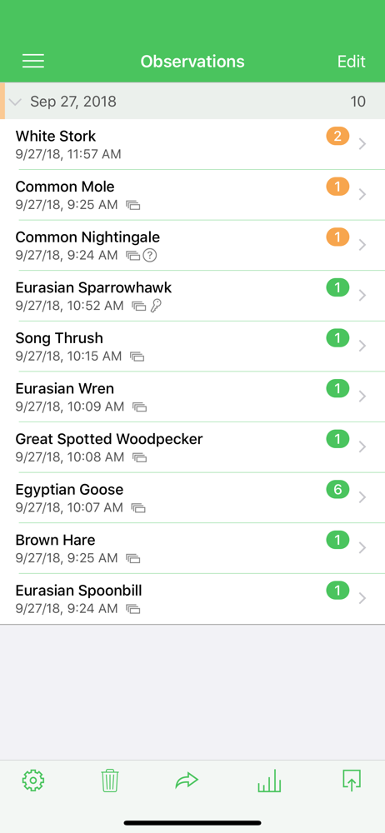Tap the trash delete icon
The width and height of the screenshot is (385, 833).
110,781
